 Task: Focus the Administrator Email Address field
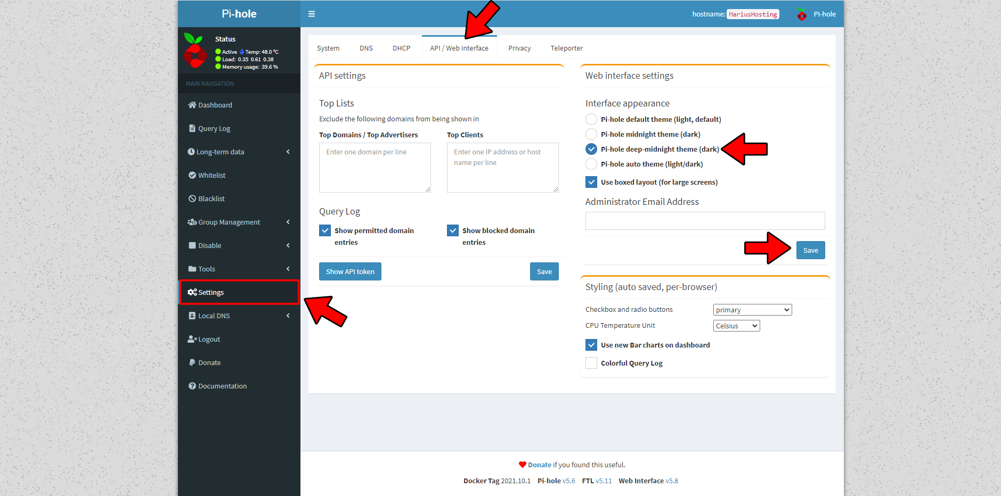pyautogui.click(x=705, y=221)
